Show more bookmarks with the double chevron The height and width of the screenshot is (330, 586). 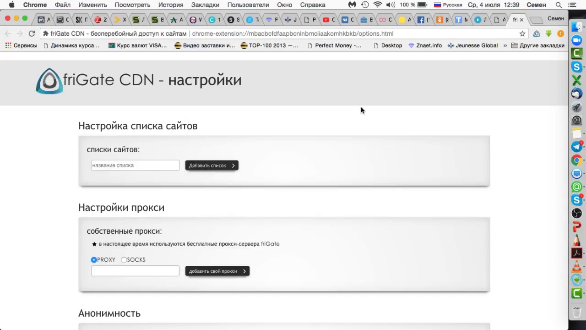click(x=505, y=45)
